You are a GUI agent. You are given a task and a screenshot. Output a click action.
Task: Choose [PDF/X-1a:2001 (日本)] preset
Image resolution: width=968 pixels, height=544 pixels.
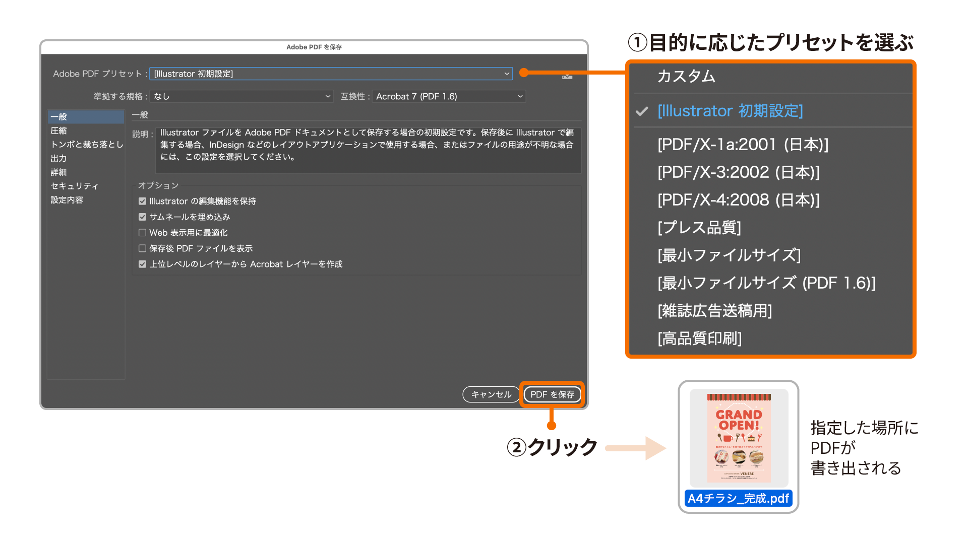coord(743,145)
